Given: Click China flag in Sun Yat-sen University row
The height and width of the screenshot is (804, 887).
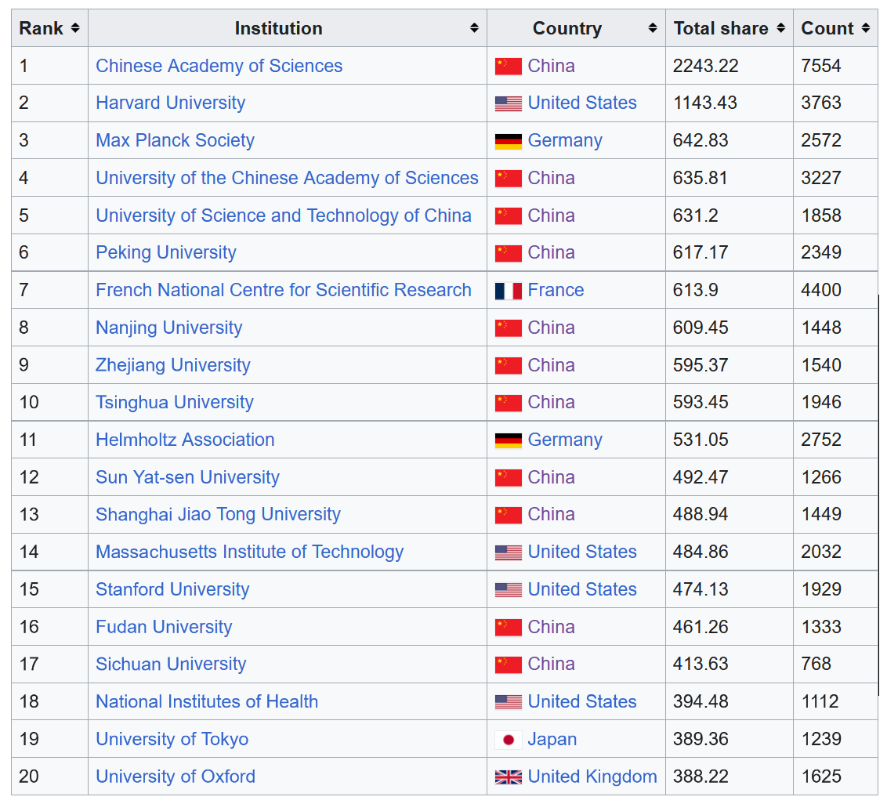Looking at the screenshot, I should (508, 478).
